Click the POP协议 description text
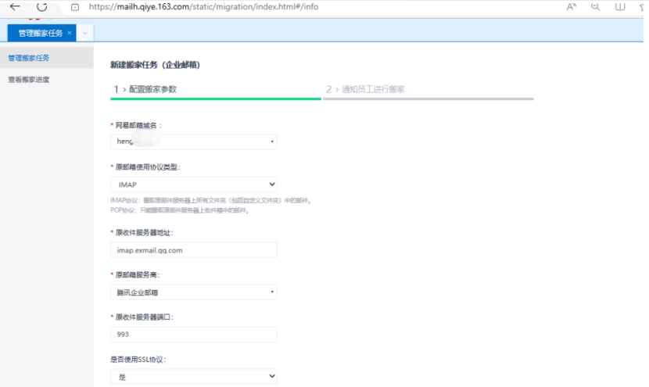 tap(181, 210)
